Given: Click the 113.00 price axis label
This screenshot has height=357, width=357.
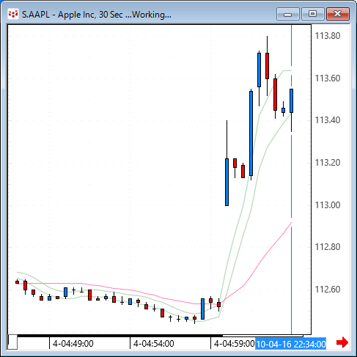Looking at the screenshot, I should pyautogui.click(x=328, y=205).
